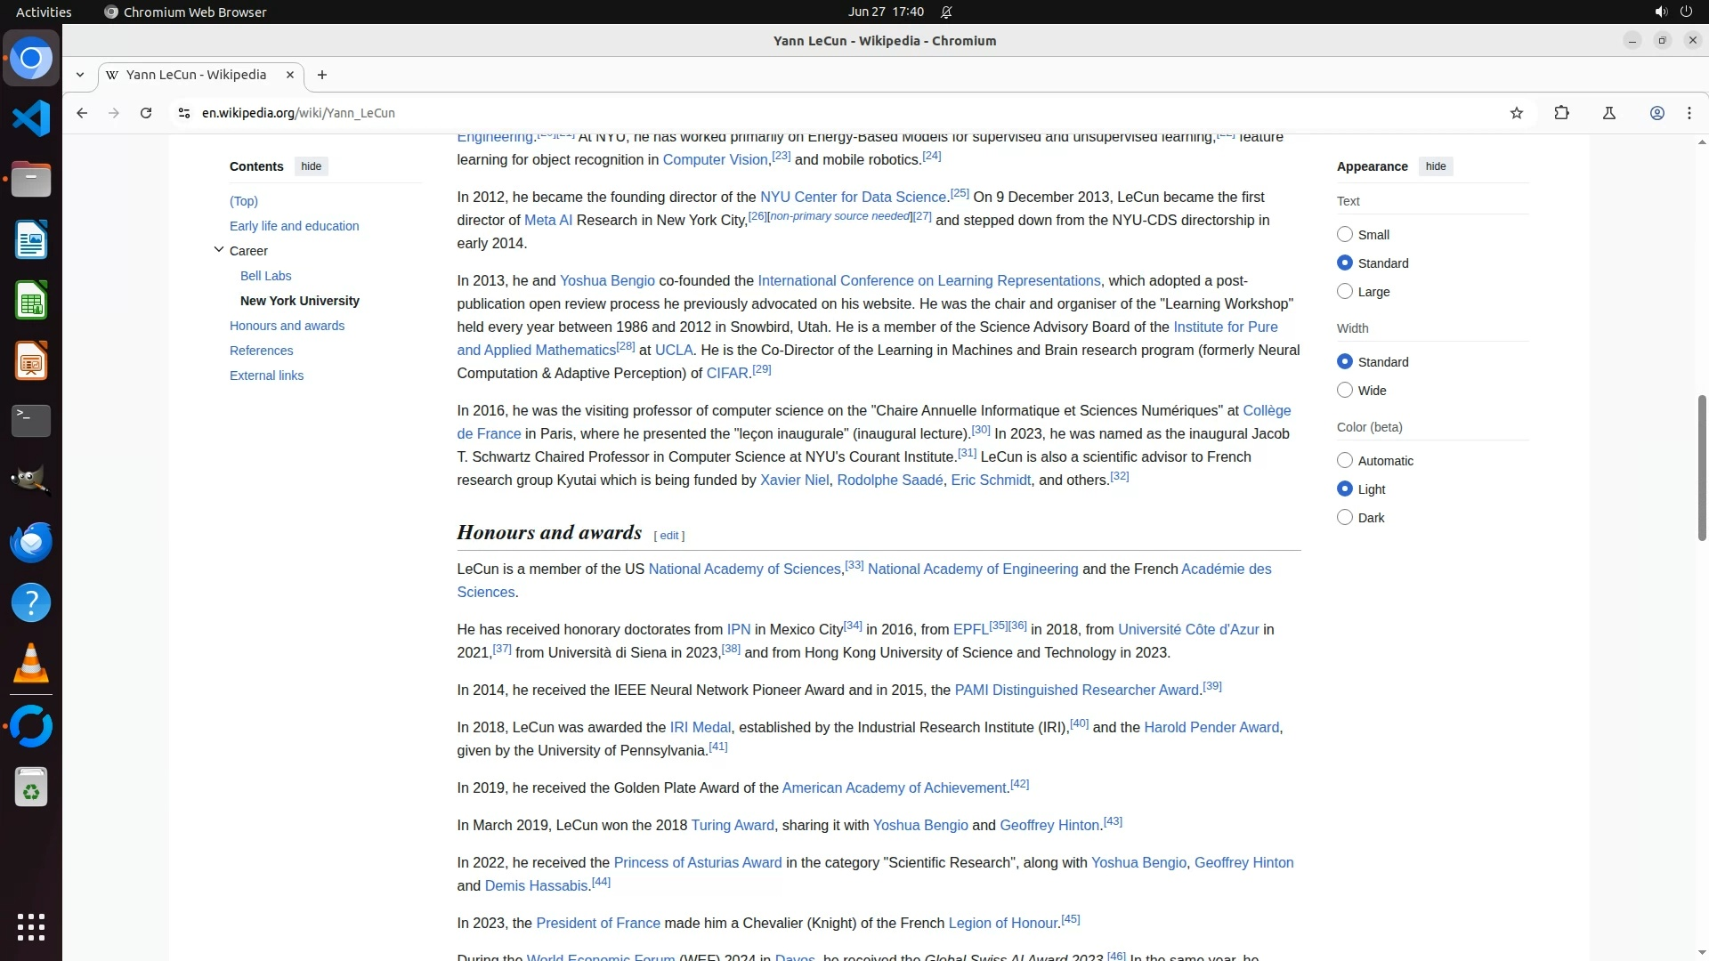Open Chromium three-dot menu
Image resolution: width=1709 pixels, height=961 pixels.
tap(1689, 113)
